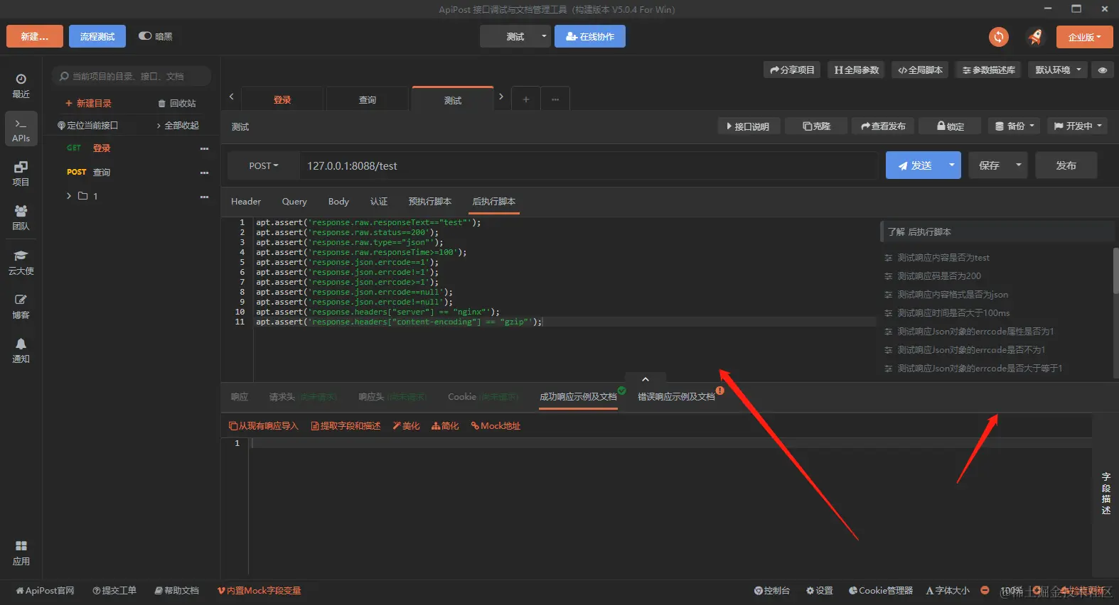This screenshot has width=1119, height=605.
Task: Go to previous tabs with left arrow
Action: click(x=231, y=97)
